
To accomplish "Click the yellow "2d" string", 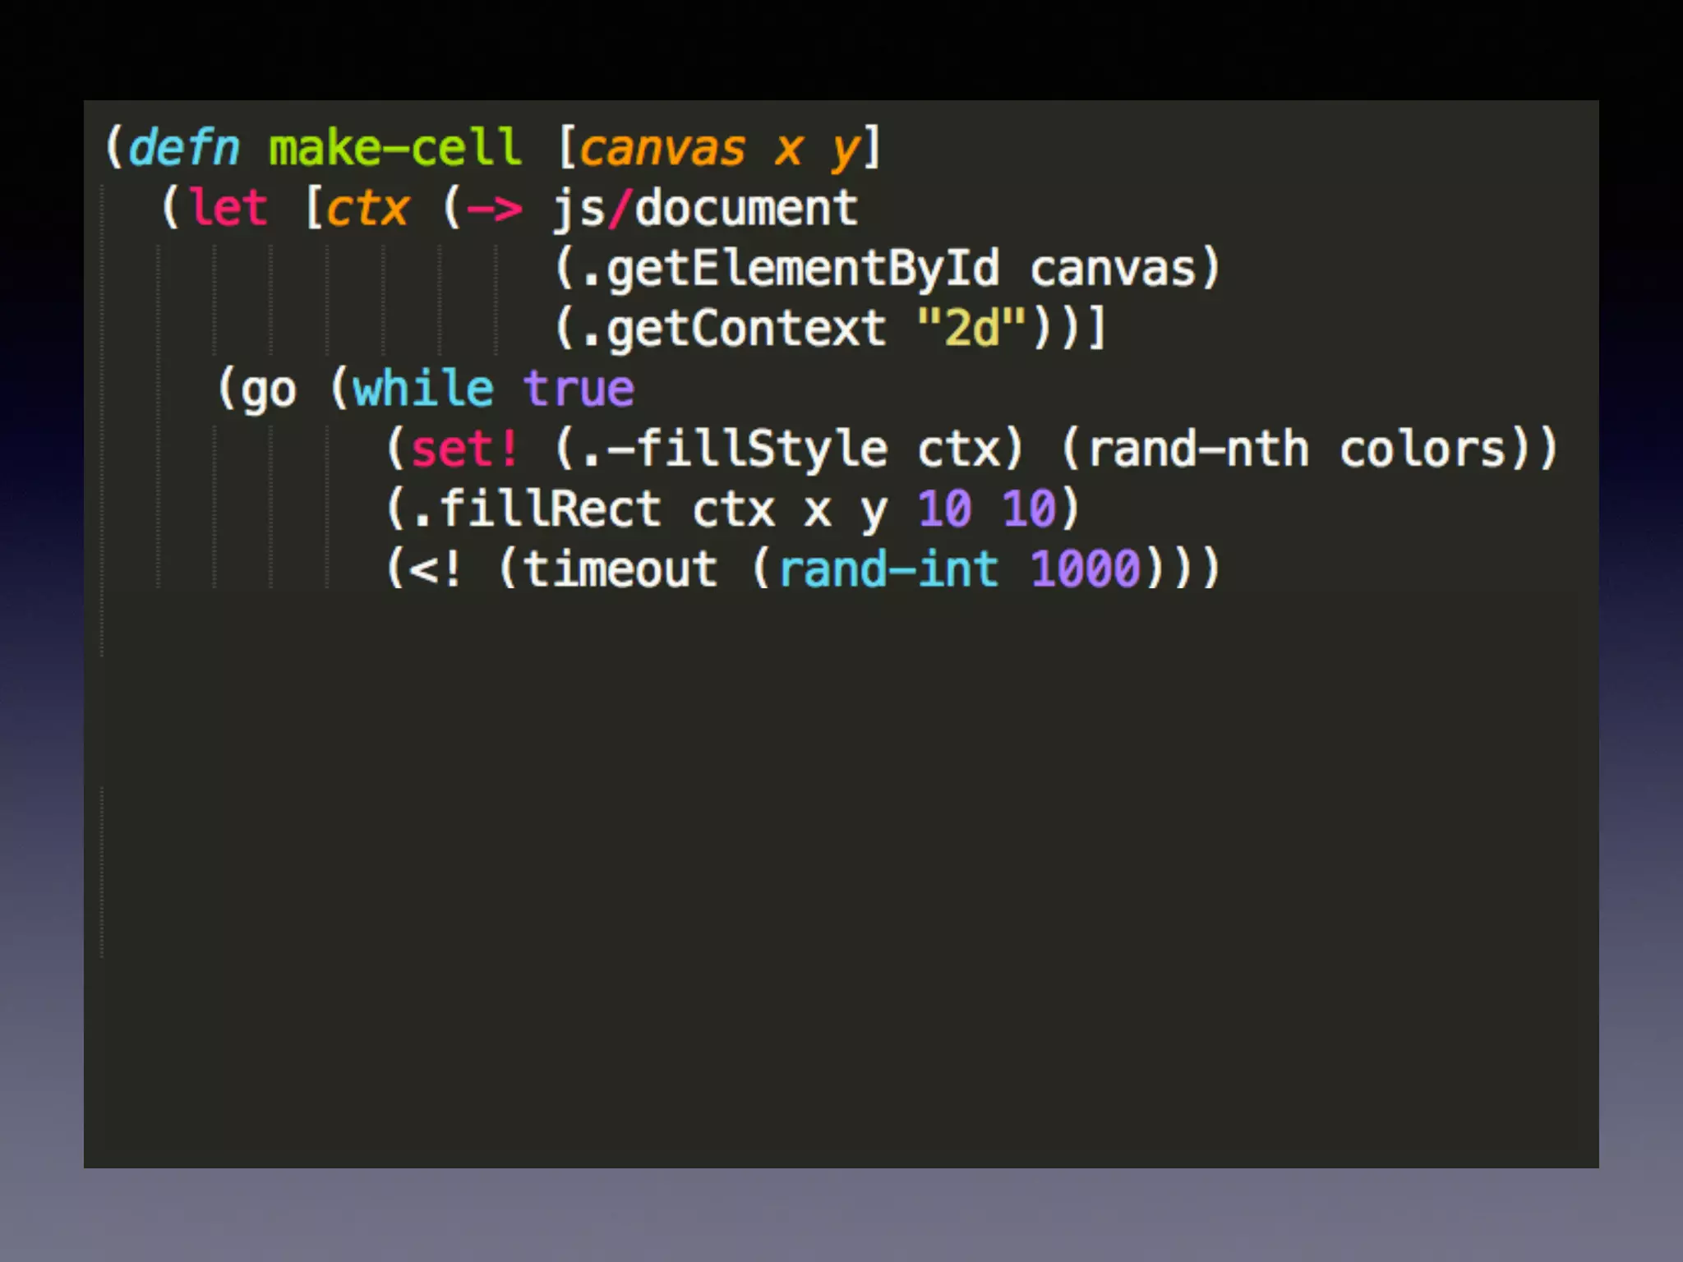I will coord(971,329).
